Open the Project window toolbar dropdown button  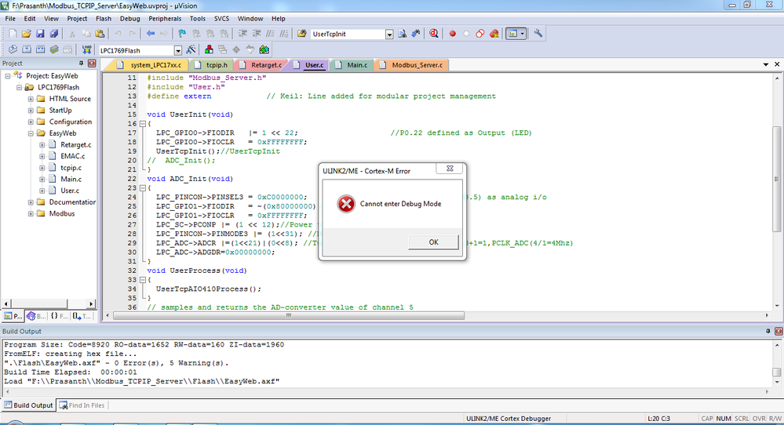click(523, 34)
